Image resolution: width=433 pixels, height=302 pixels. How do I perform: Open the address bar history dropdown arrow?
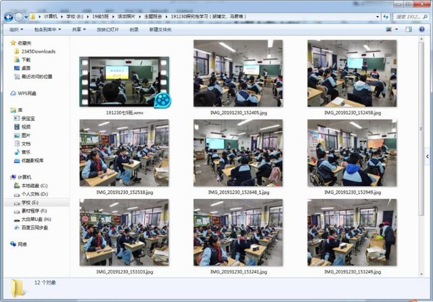pyautogui.click(x=378, y=17)
